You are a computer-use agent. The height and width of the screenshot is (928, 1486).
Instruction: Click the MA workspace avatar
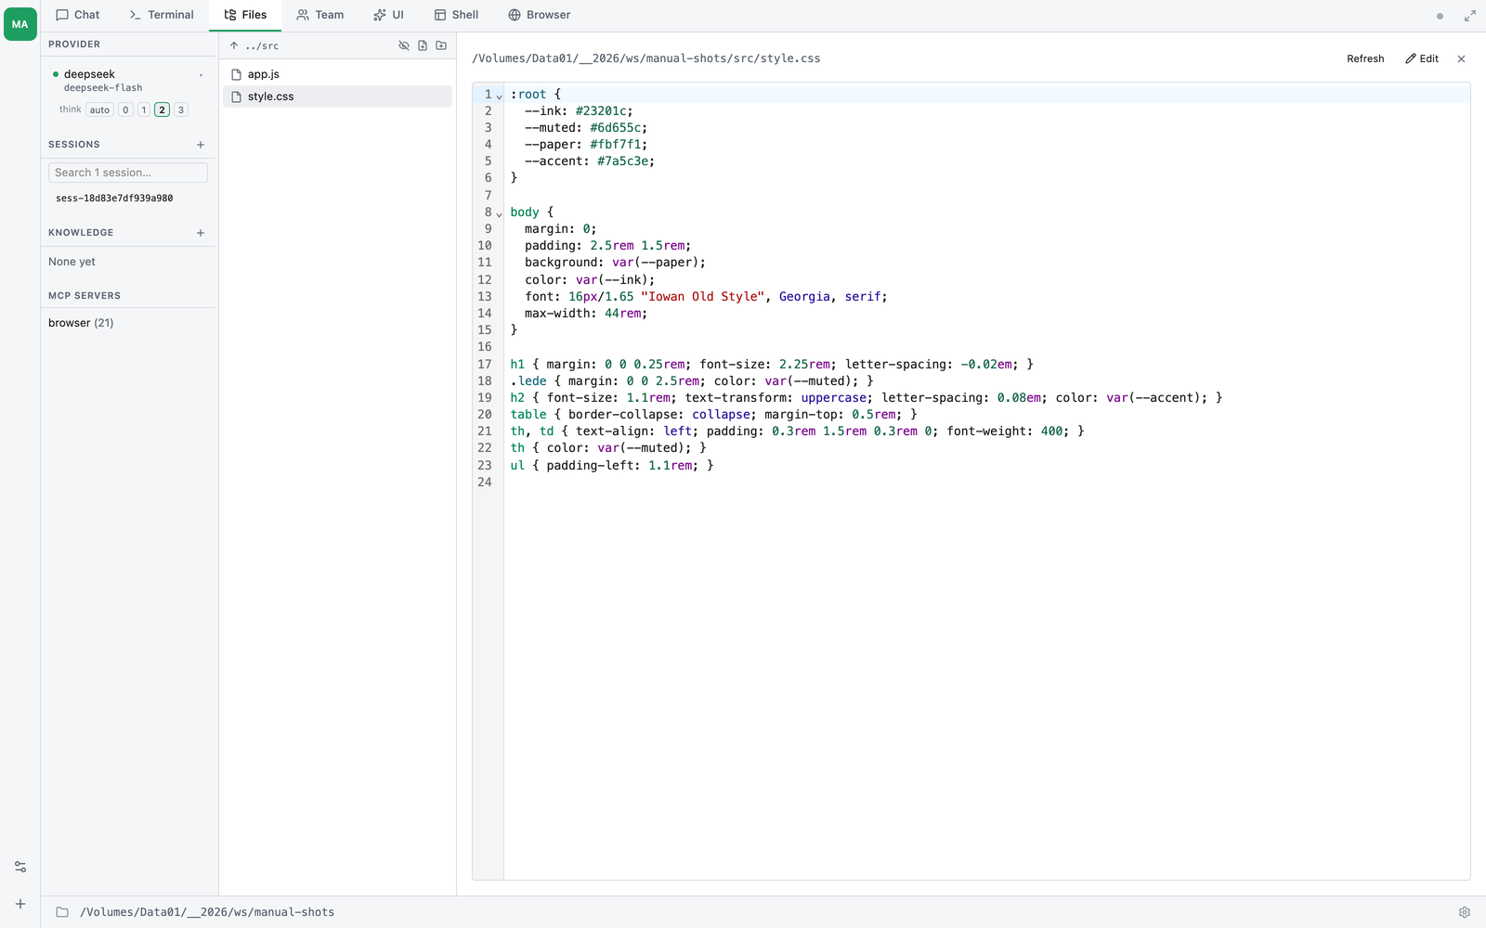tap(20, 24)
